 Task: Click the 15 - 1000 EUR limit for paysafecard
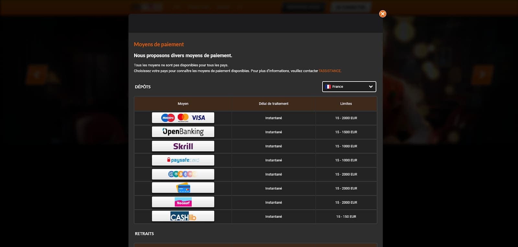coord(346,160)
